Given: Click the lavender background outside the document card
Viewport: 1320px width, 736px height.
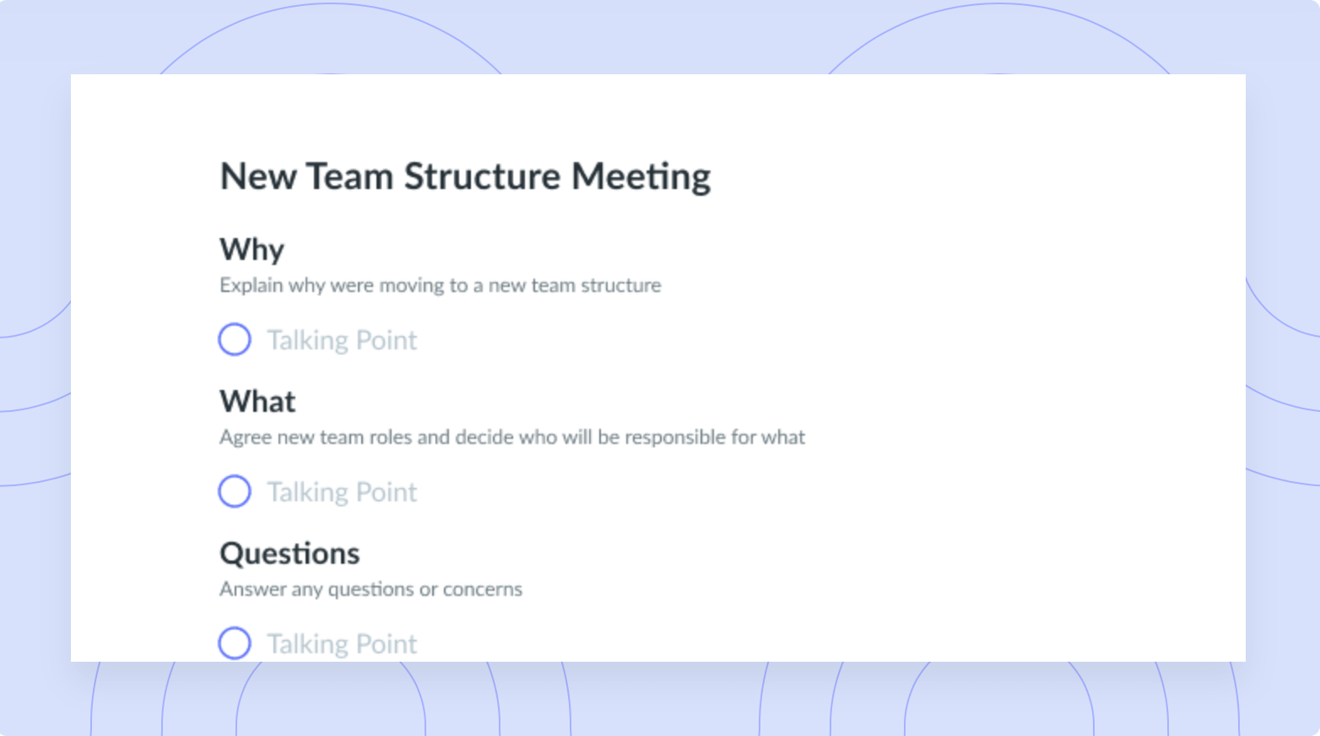Looking at the screenshot, I should click(x=34, y=169).
